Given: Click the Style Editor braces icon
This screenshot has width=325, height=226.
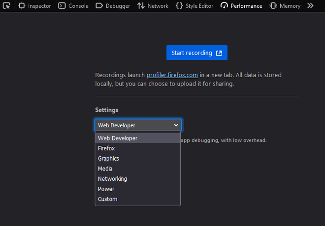Looking at the screenshot, I should pyautogui.click(x=179, y=6).
